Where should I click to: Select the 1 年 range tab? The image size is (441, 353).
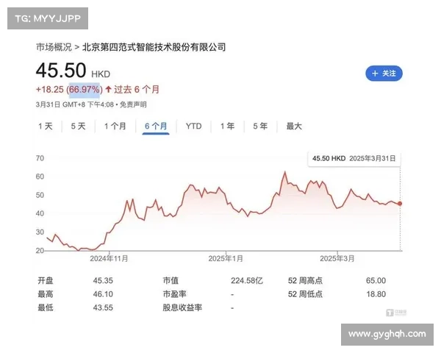point(228,126)
